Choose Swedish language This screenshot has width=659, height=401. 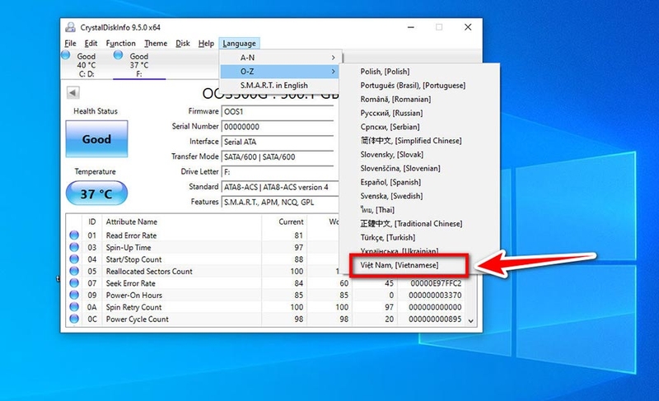point(419,196)
